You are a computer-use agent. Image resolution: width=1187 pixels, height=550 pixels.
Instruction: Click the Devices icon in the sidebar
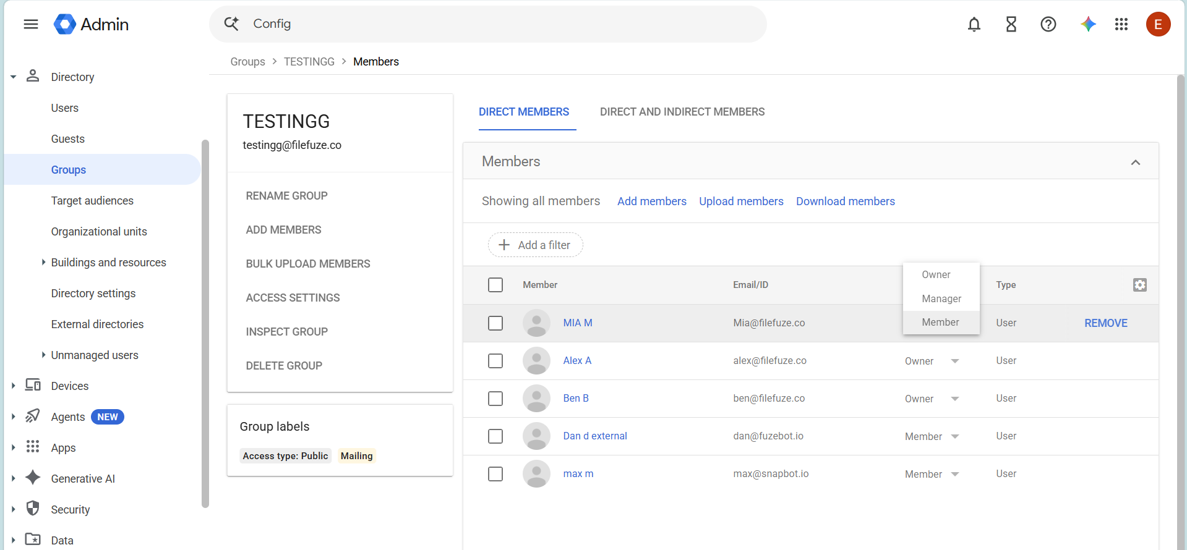[33, 385]
